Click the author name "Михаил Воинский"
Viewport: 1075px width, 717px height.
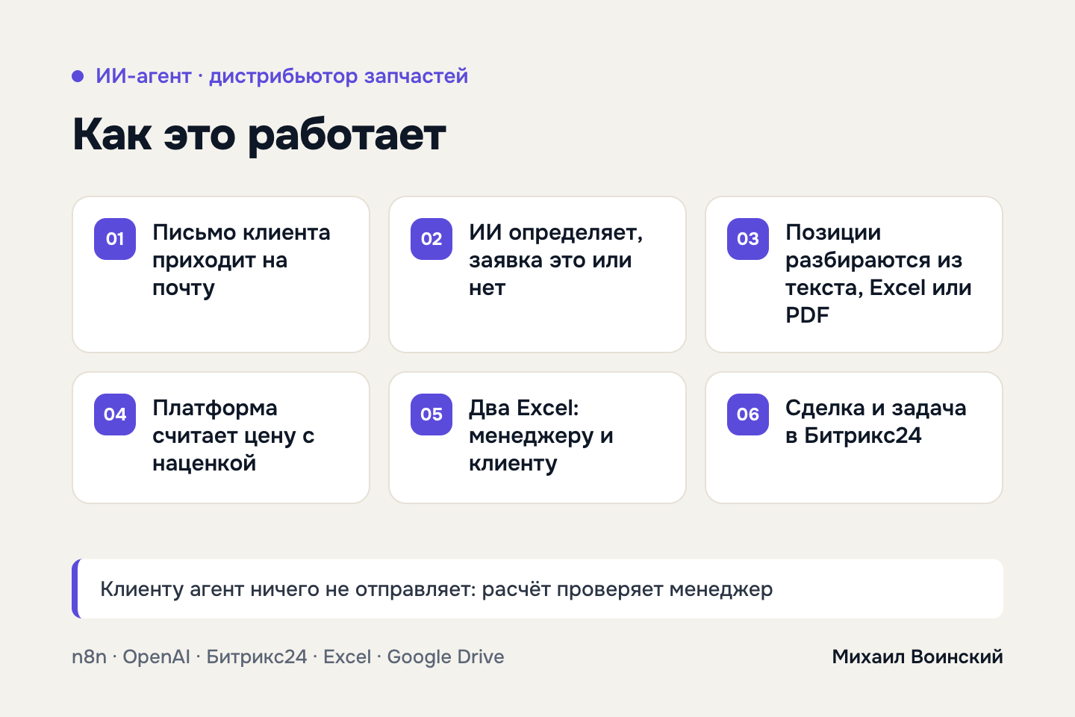tap(917, 657)
